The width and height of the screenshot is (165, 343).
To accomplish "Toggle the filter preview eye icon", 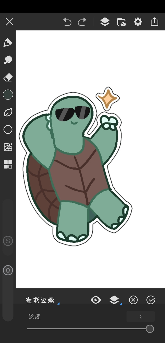I will coord(96,300).
